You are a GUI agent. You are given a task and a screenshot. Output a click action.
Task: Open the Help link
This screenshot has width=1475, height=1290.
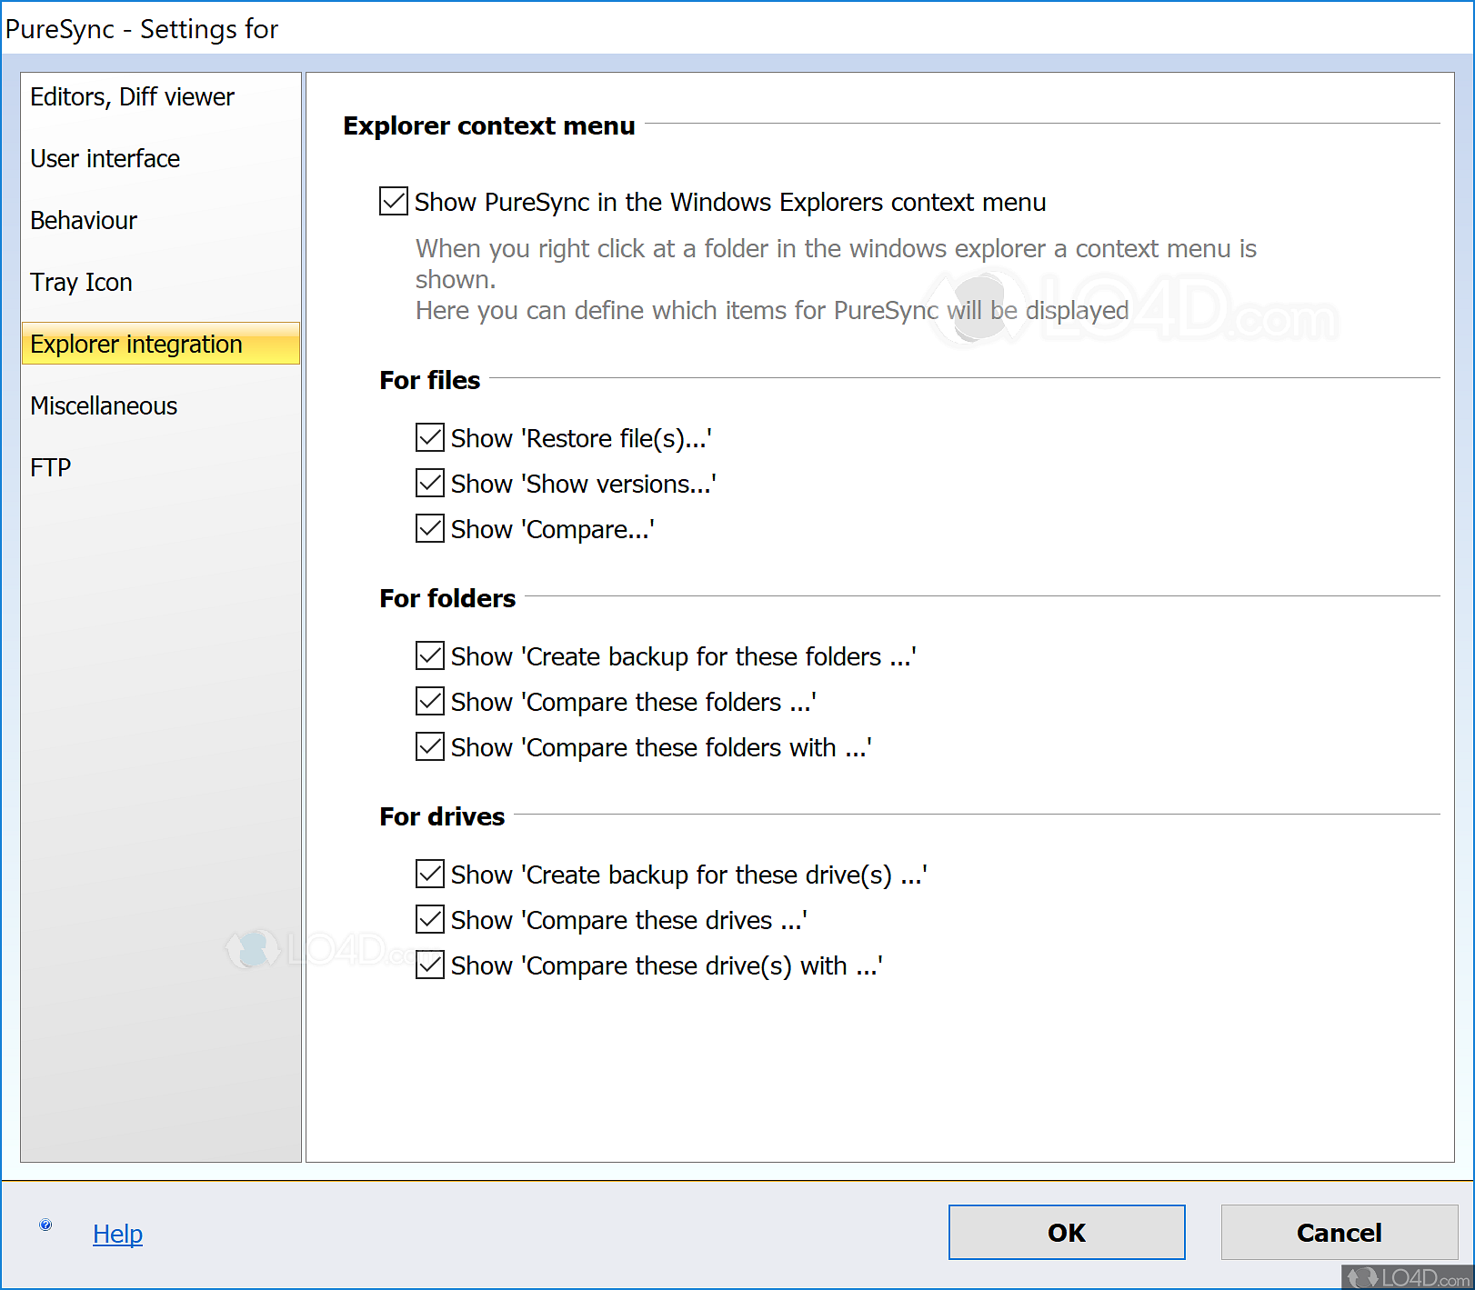[117, 1234]
